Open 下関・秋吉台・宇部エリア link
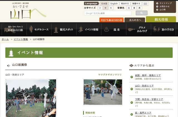This screenshot has height=117, width=178. pos(149,99)
